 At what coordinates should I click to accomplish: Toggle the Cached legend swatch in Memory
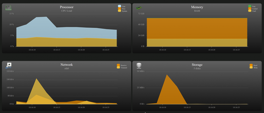[250, 8]
